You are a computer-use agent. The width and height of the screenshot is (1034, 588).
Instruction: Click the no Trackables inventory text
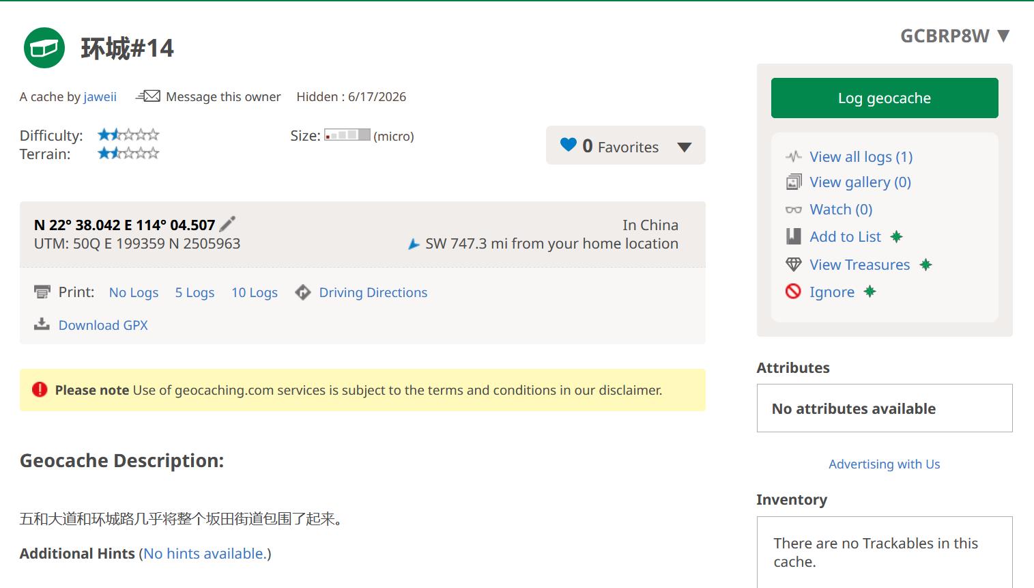876,552
